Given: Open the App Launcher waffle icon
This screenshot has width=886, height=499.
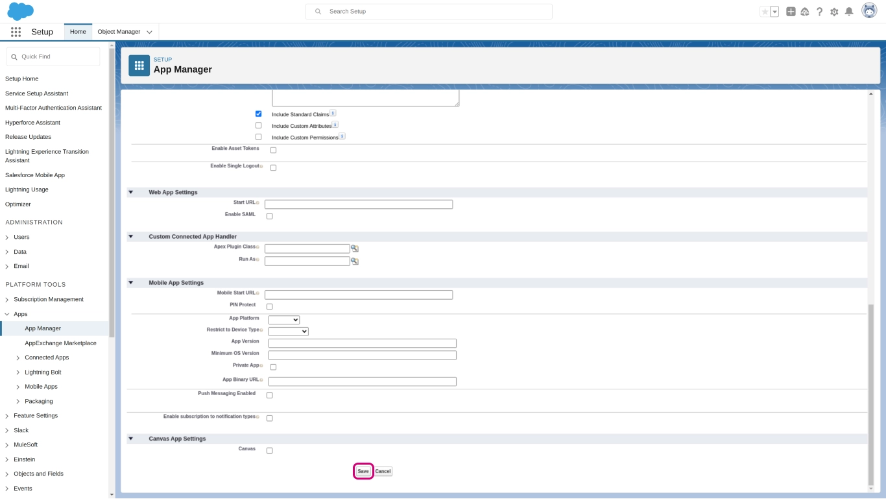Looking at the screenshot, I should (16, 32).
